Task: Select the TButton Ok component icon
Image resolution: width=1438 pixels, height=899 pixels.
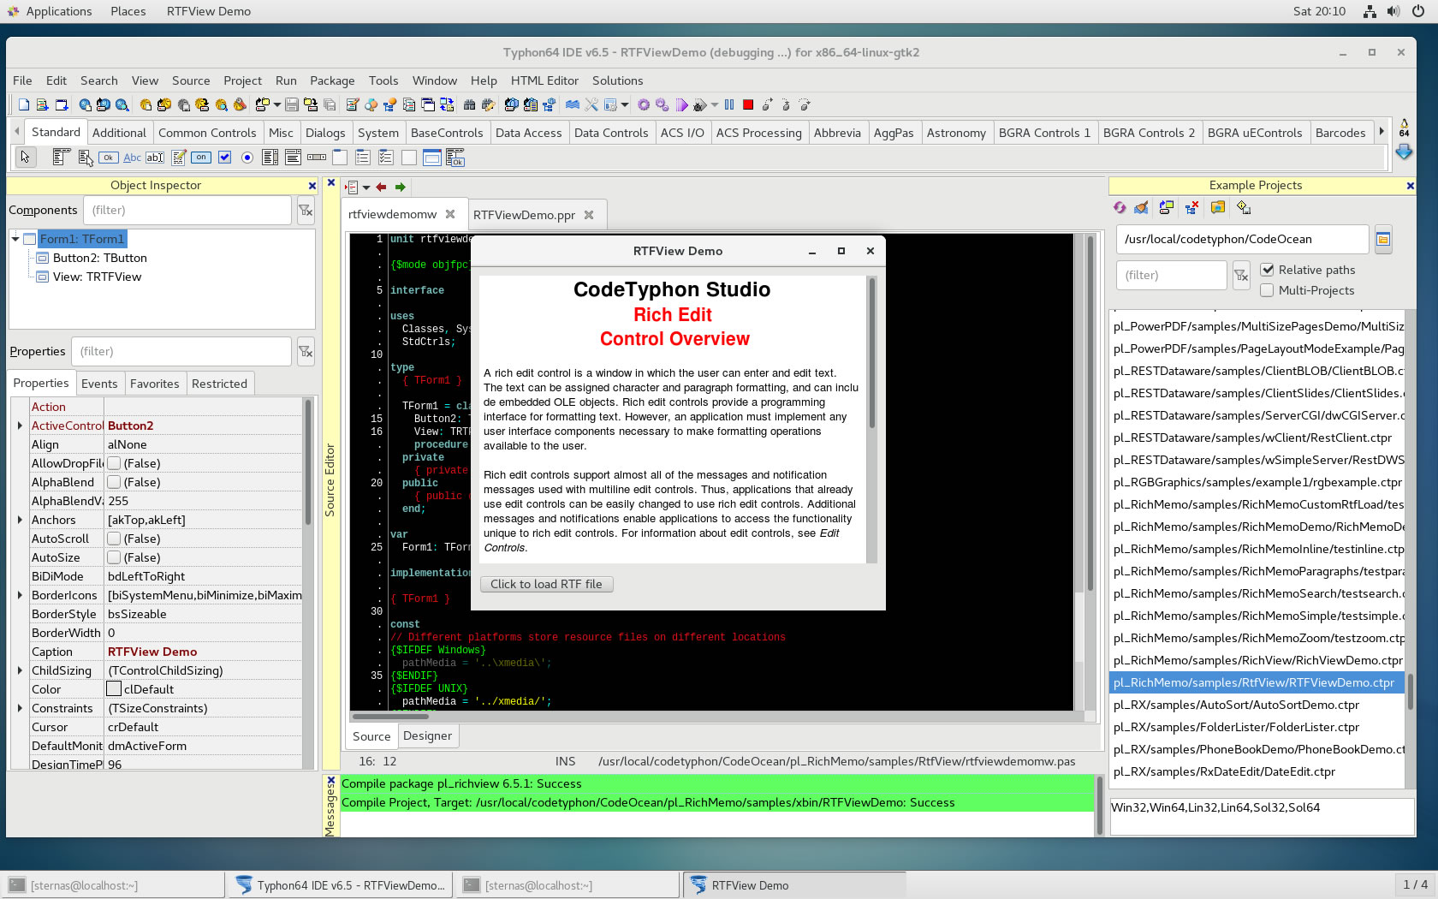Action: point(108,157)
